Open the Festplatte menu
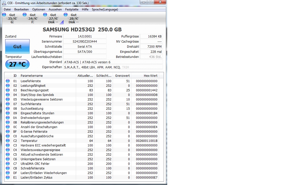 click(x=72, y=9)
